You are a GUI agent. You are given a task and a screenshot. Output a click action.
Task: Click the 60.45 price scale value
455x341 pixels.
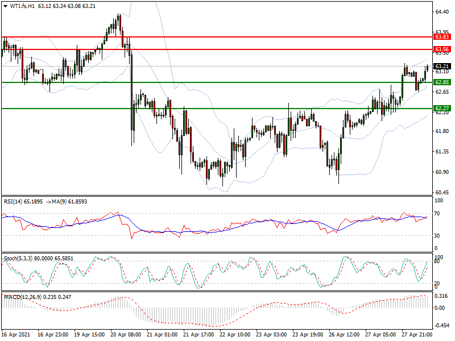pos(442,193)
